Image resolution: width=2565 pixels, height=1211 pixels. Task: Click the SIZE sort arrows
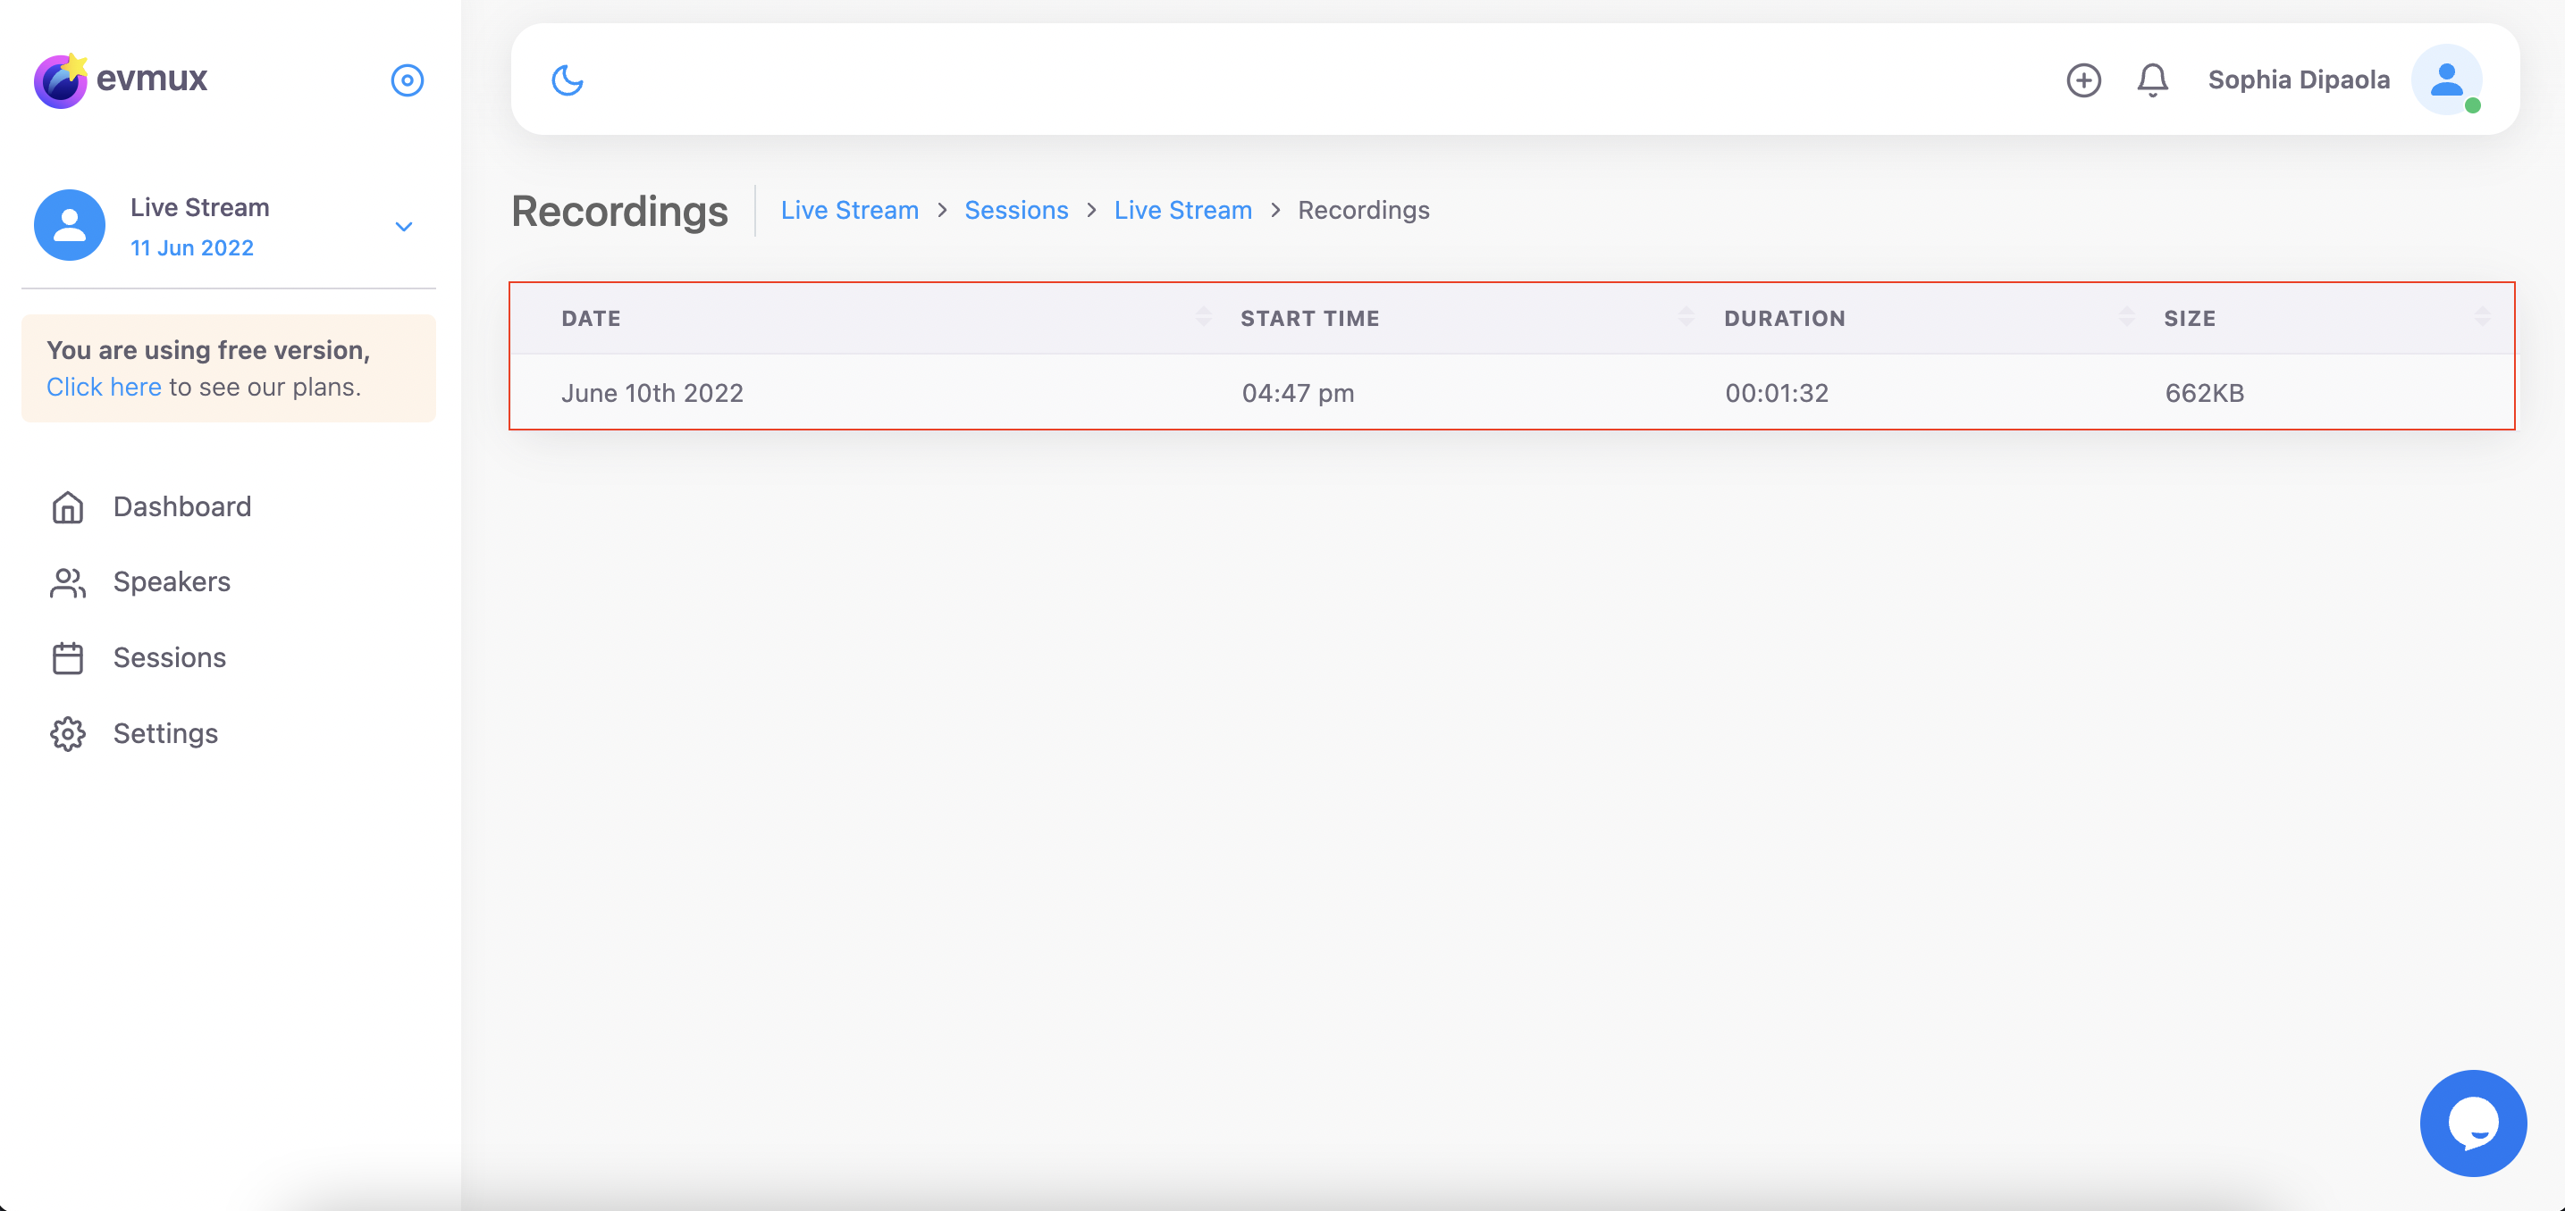pos(2483,317)
